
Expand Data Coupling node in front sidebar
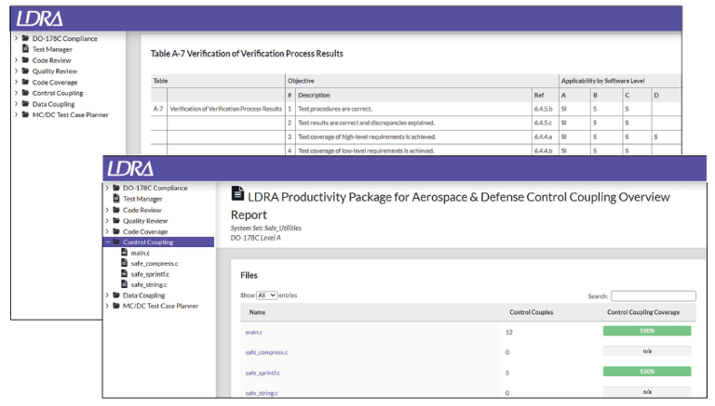(x=107, y=295)
